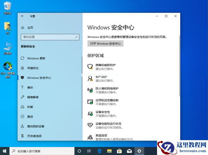The image size is (208, 155).
Task: Click the 开发者选项 sliders icon
Action: [23, 136]
